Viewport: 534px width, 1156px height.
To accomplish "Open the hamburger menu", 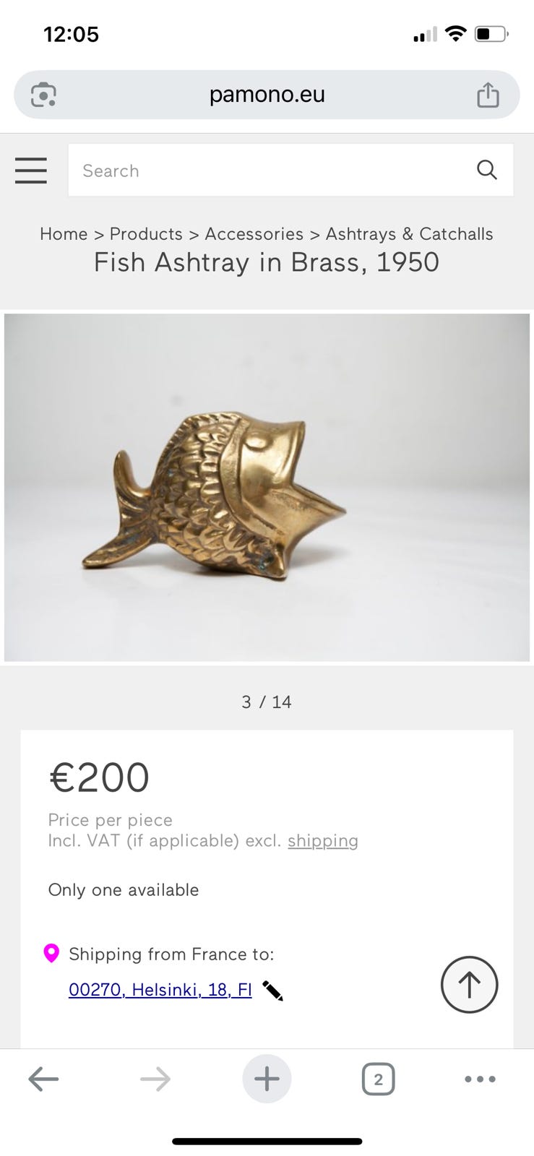I will 31,171.
